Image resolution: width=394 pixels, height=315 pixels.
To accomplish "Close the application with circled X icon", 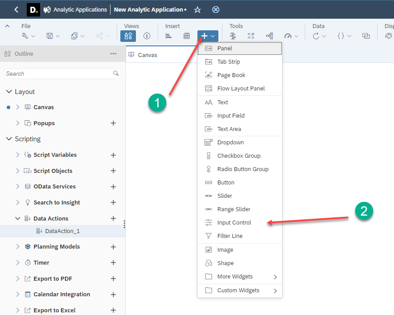I will point(216,9).
